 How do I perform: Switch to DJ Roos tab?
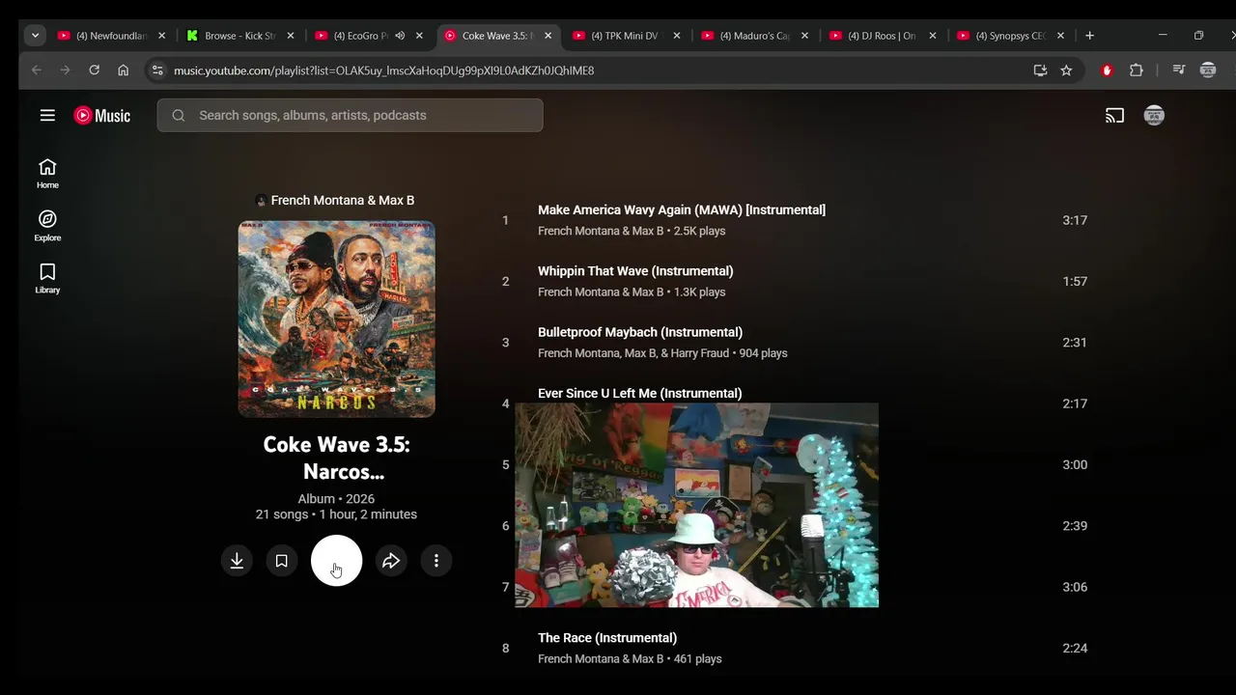[x=881, y=36]
